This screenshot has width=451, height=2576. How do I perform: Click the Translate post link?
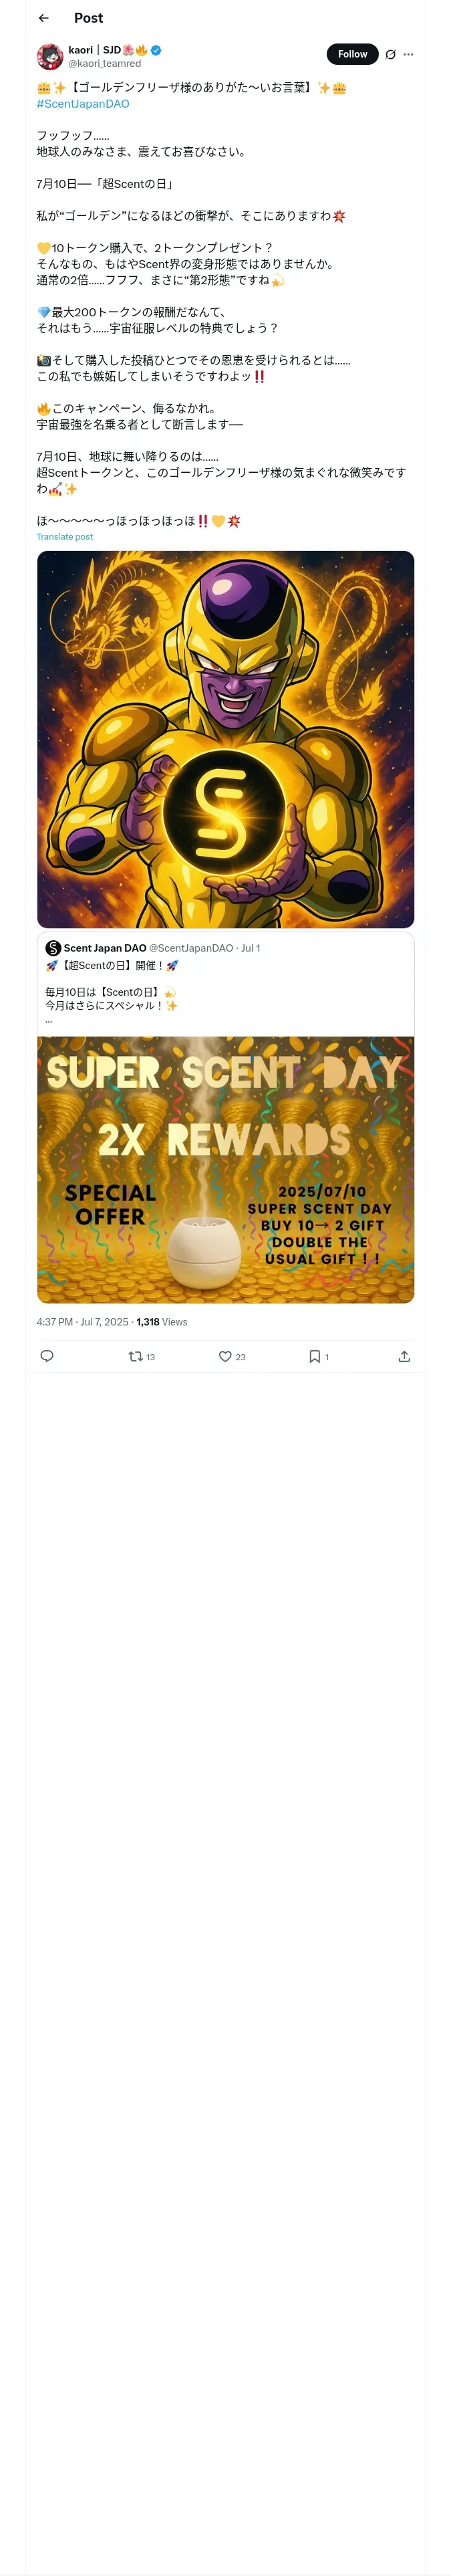[x=65, y=537]
